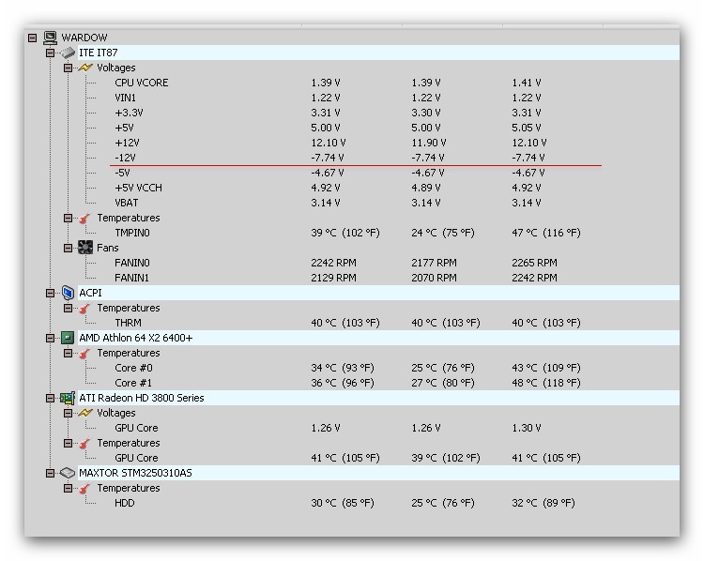Collapse Temperatures group containing THRM

(68, 309)
